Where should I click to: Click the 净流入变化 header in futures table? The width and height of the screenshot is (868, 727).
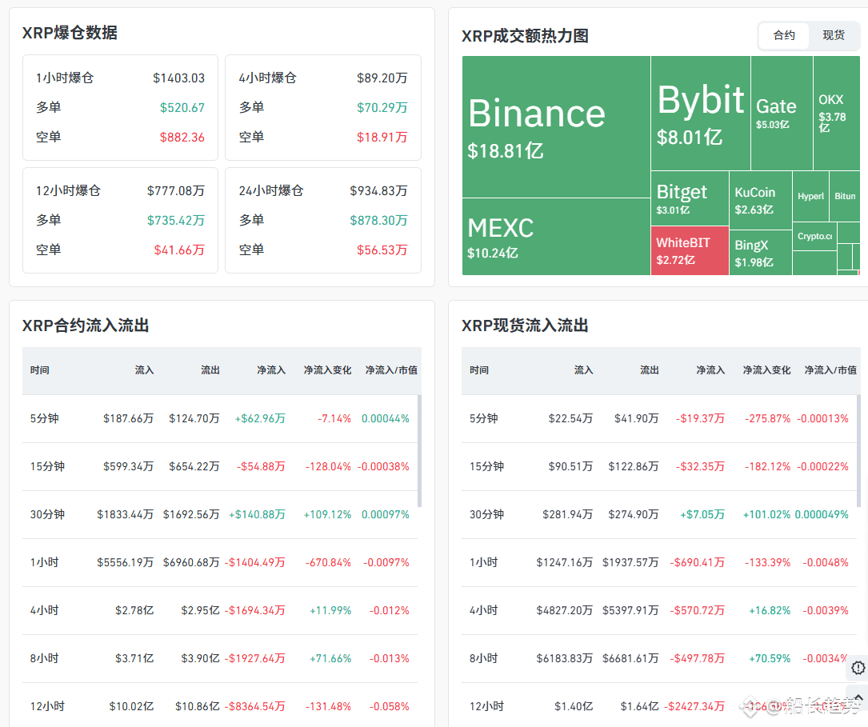tap(327, 370)
